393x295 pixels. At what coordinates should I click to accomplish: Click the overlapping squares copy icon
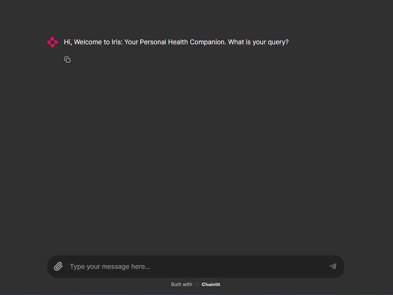[x=67, y=60]
